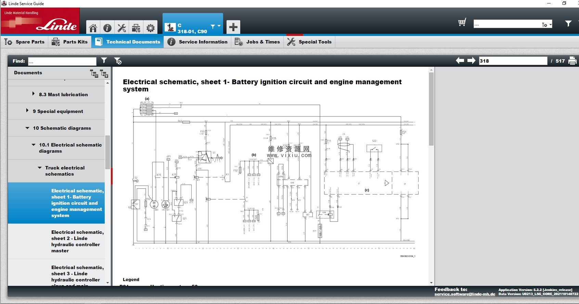Image resolution: width=579 pixels, height=304 pixels.
Task: Collapse Truck electrical schematics
Action: click(x=40, y=168)
